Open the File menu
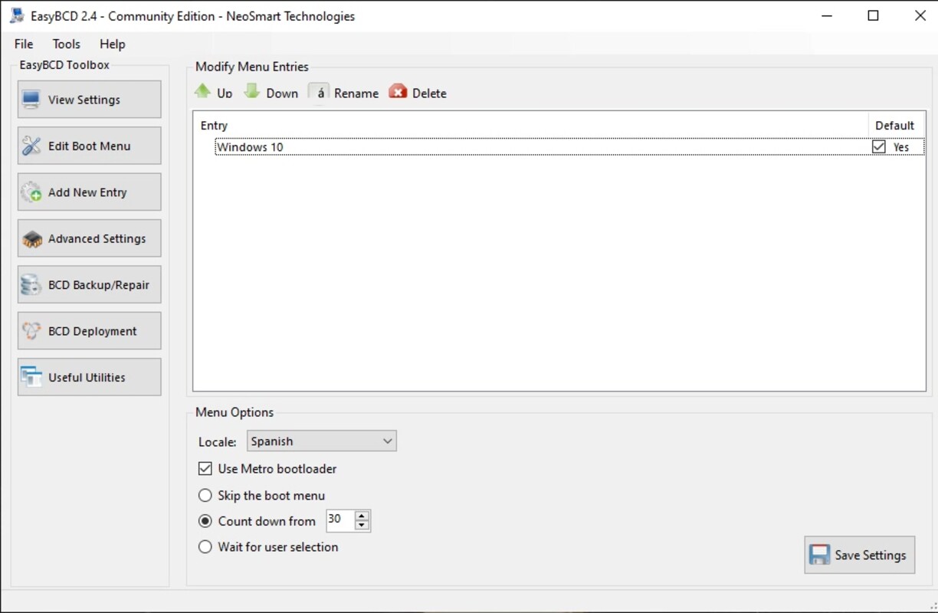This screenshot has width=938, height=613. coord(24,44)
